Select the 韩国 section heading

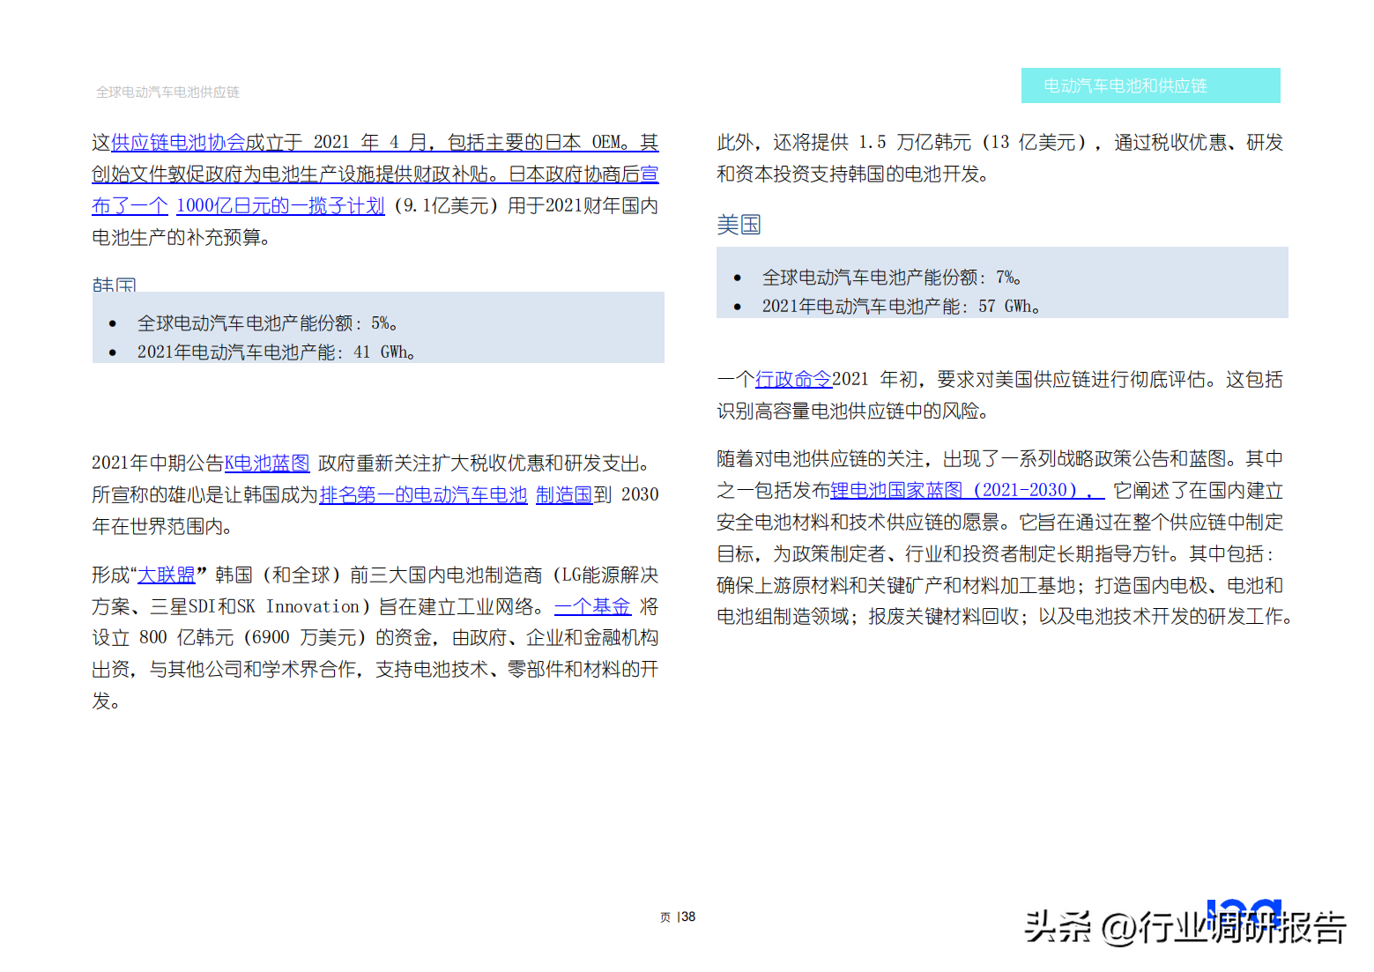[x=115, y=284]
